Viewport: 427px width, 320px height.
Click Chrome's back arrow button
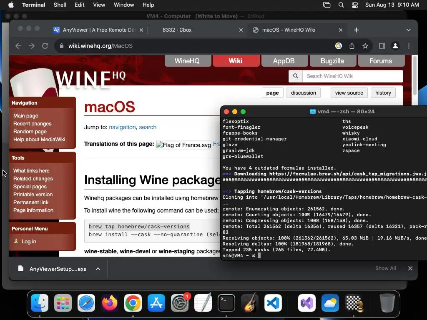(18, 46)
